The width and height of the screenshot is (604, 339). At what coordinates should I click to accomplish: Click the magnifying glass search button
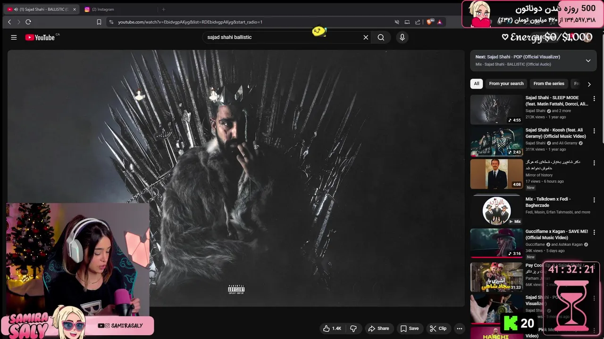(381, 37)
